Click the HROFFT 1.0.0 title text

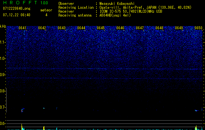click(25, 3)
